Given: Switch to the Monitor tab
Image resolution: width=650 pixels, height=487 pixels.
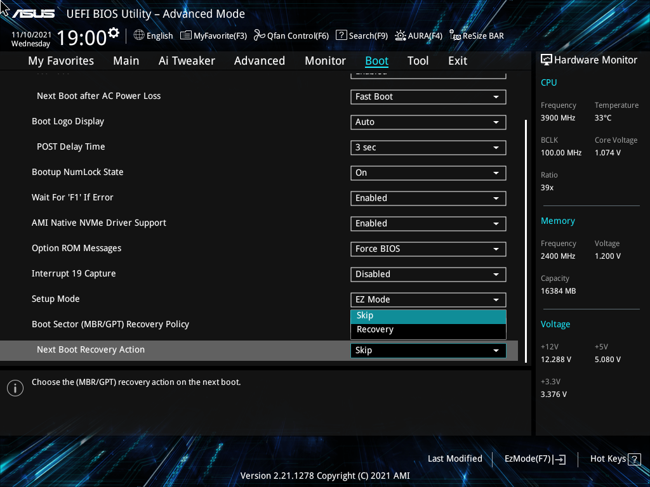Looking at the screenshot, I should (x=326, y=61).
